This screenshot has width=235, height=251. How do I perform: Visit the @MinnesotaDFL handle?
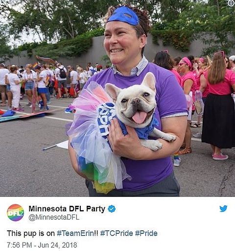54,217
